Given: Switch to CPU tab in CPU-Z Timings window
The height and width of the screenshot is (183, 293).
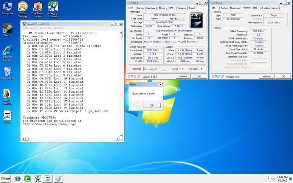Looking at the screenshot, I should (214, 8).
